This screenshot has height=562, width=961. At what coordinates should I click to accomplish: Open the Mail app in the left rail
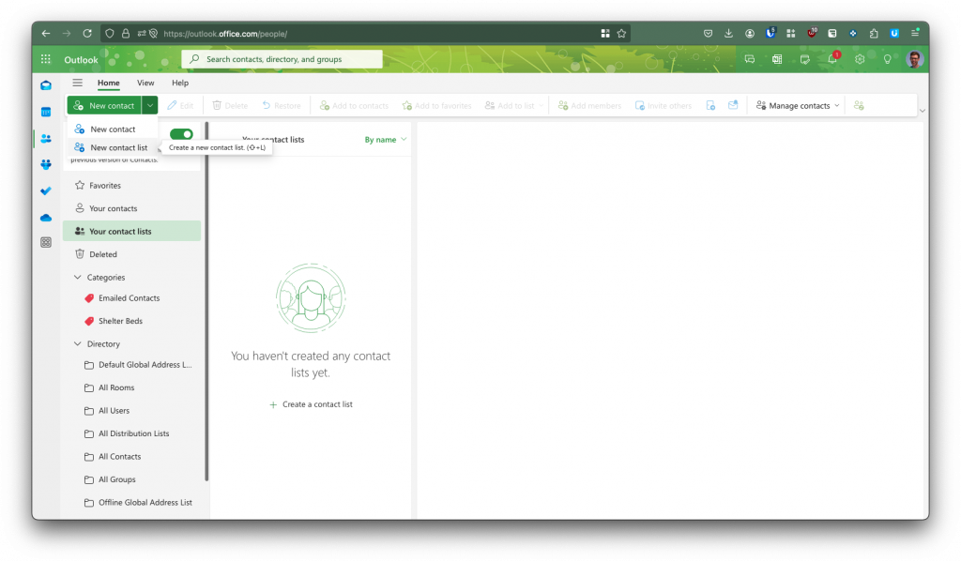(46, 85)
